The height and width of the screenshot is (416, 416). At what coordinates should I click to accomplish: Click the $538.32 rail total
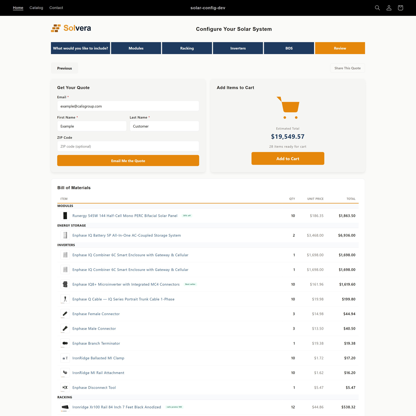(348, 407)
